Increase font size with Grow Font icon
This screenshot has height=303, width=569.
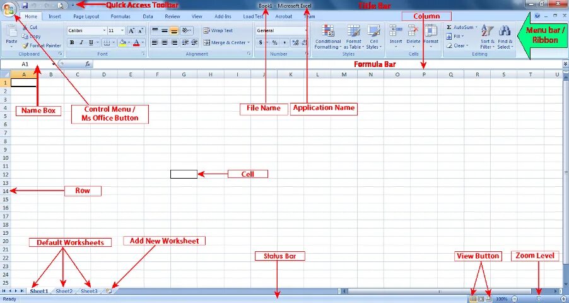(x=131, y=31)
